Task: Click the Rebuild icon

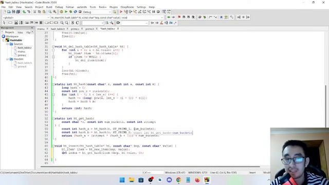Action: [x=76, y=12]
